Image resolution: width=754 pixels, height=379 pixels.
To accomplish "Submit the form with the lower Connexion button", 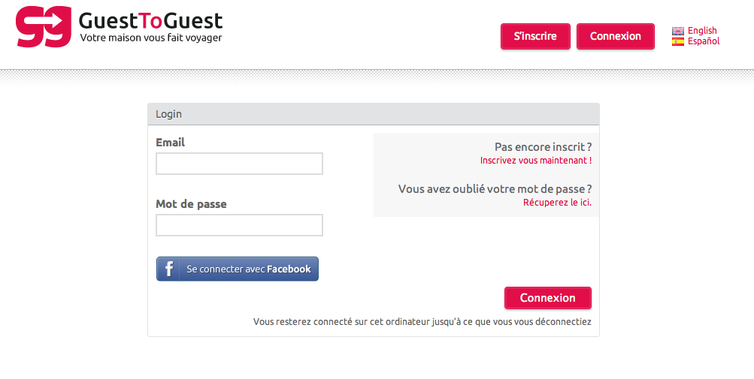I will click(547, 298).
